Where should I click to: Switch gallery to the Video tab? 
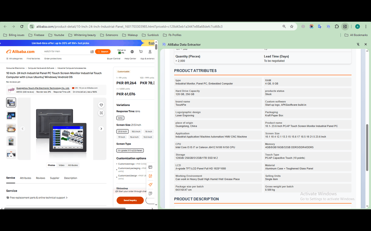coord(61,165)
